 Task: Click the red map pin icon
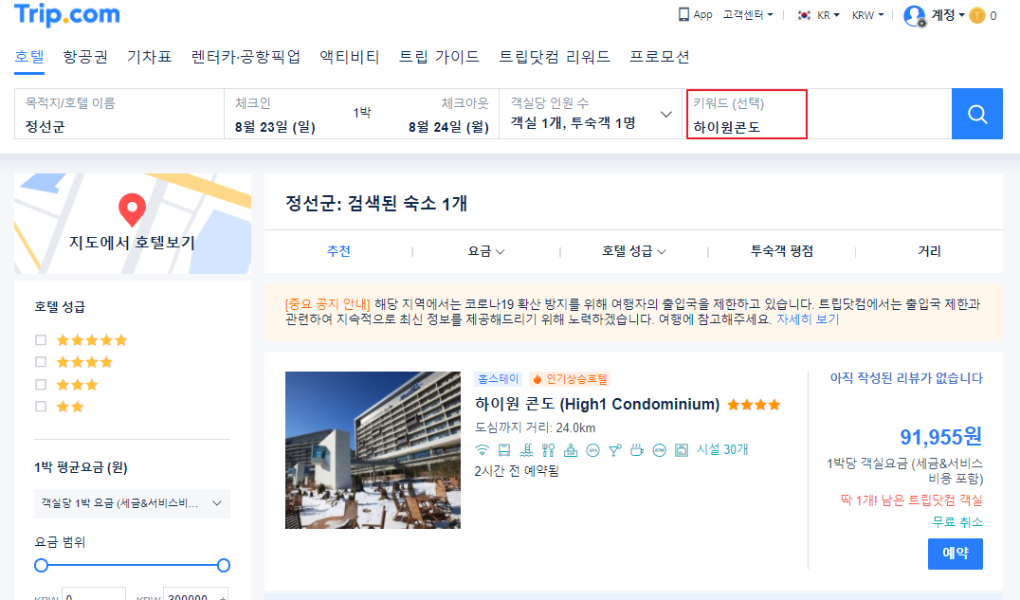[132, 209]
